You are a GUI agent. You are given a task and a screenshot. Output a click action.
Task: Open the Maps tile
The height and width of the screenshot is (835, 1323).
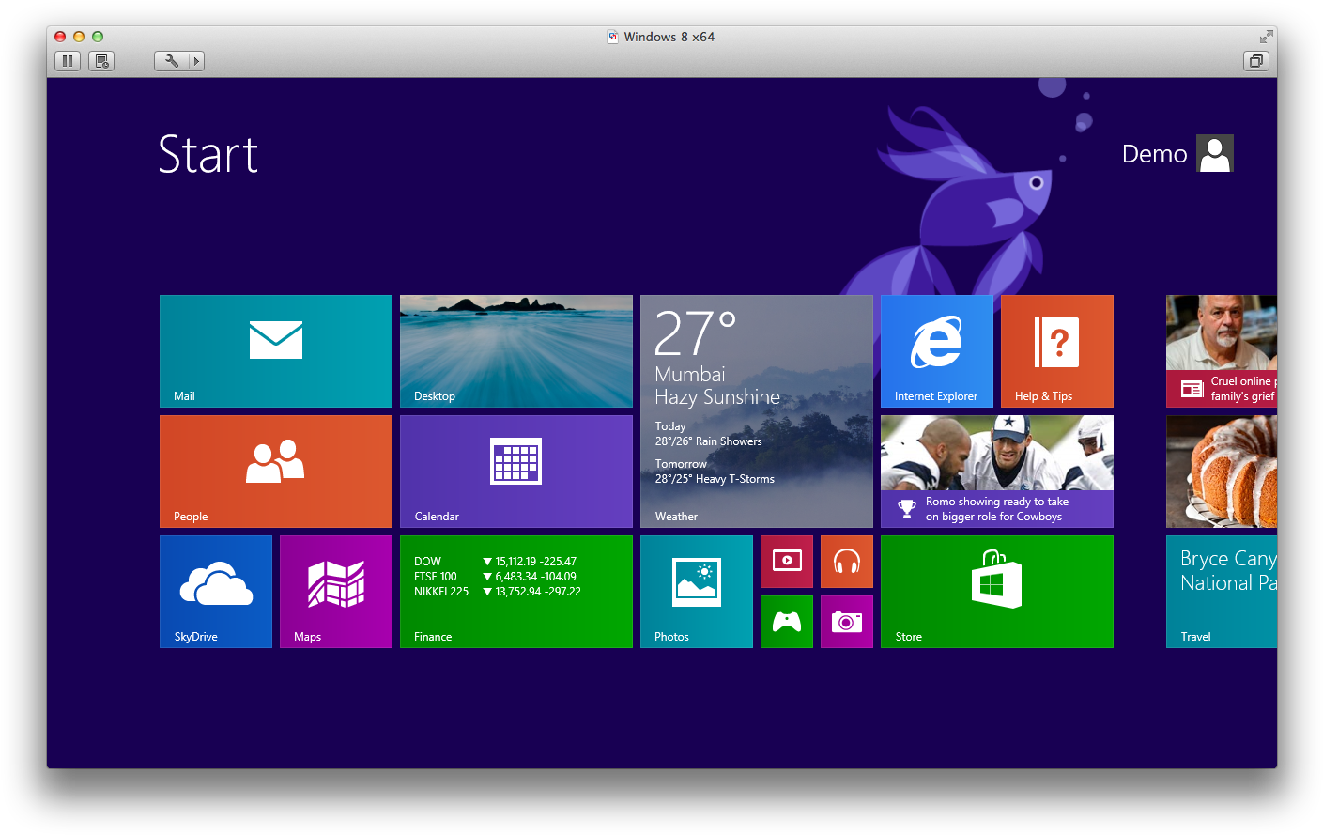pos(336,592)
